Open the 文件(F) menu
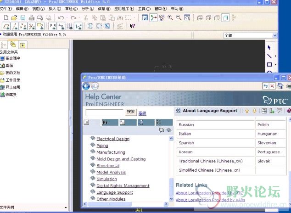The height and width of the screenshot is (213, 291). point(6,9)
